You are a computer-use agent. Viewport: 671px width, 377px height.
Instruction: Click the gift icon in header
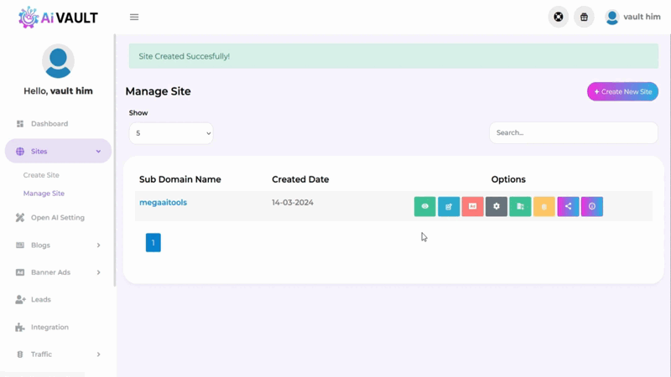pyautogui.click(x=584, y=17)
